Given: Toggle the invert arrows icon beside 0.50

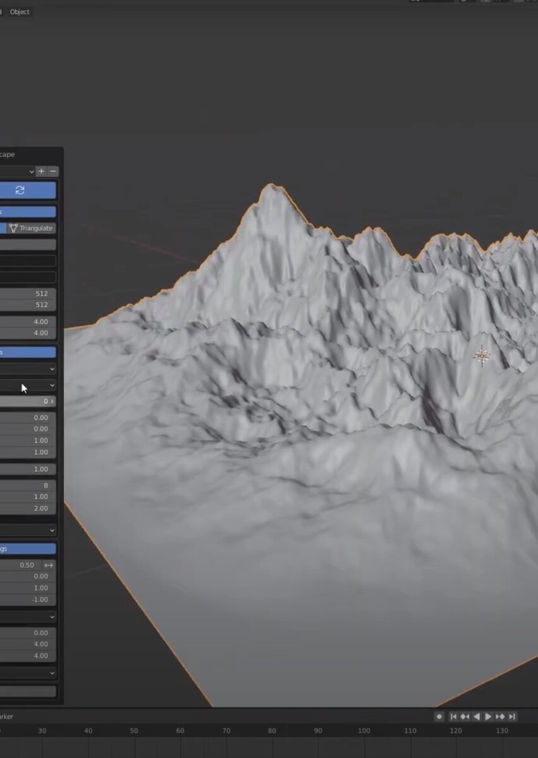Looking at the screenshot, I should (x=49, y=565).
